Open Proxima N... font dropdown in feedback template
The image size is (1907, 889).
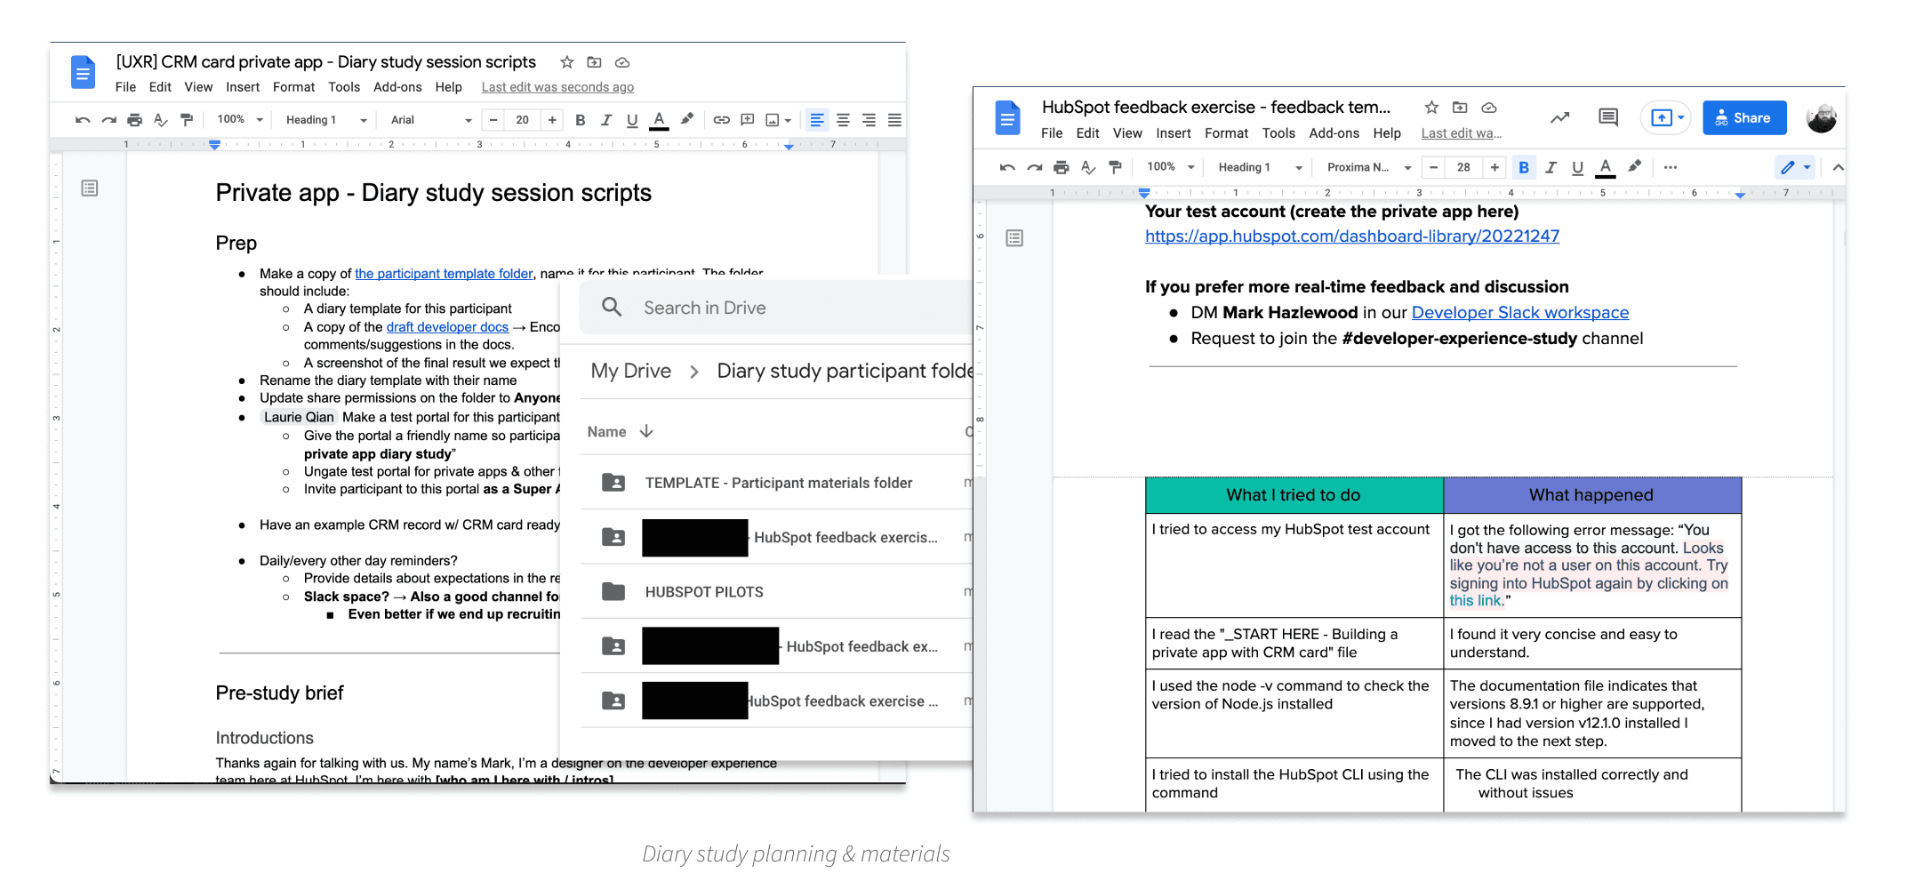(1368, 167)
